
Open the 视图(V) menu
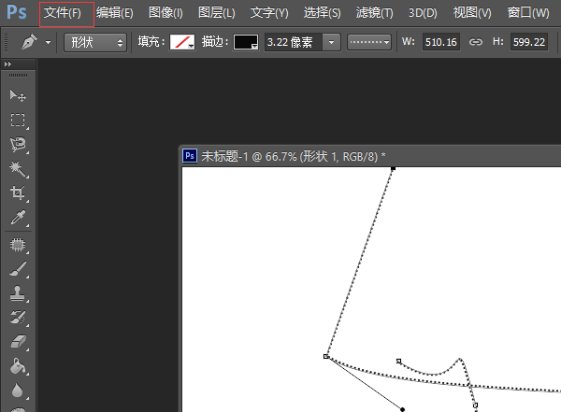(472, 13)
